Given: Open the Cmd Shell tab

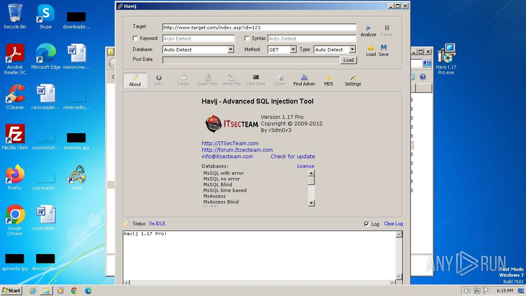Looking at the screenshot, I should coord(256,80).
